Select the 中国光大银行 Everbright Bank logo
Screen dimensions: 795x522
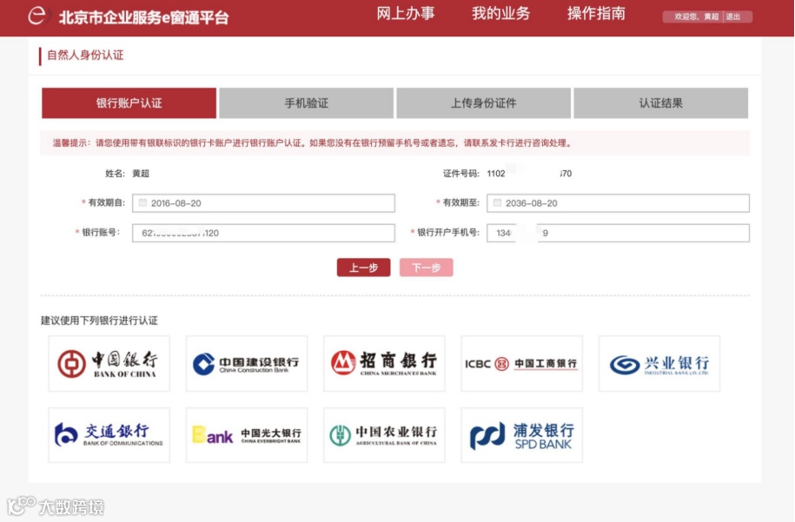pyautogui.click(x=247, y=435)
